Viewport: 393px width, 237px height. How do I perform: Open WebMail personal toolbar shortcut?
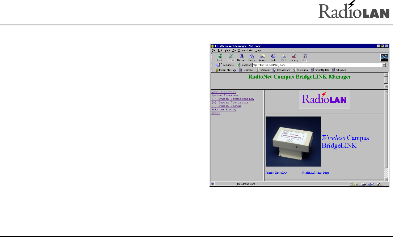[263, 70]
